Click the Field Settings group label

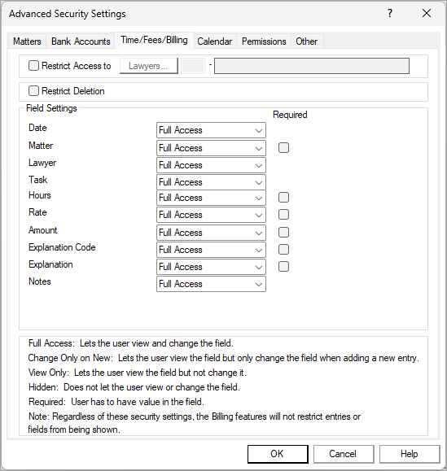click(x=51, y=108)
